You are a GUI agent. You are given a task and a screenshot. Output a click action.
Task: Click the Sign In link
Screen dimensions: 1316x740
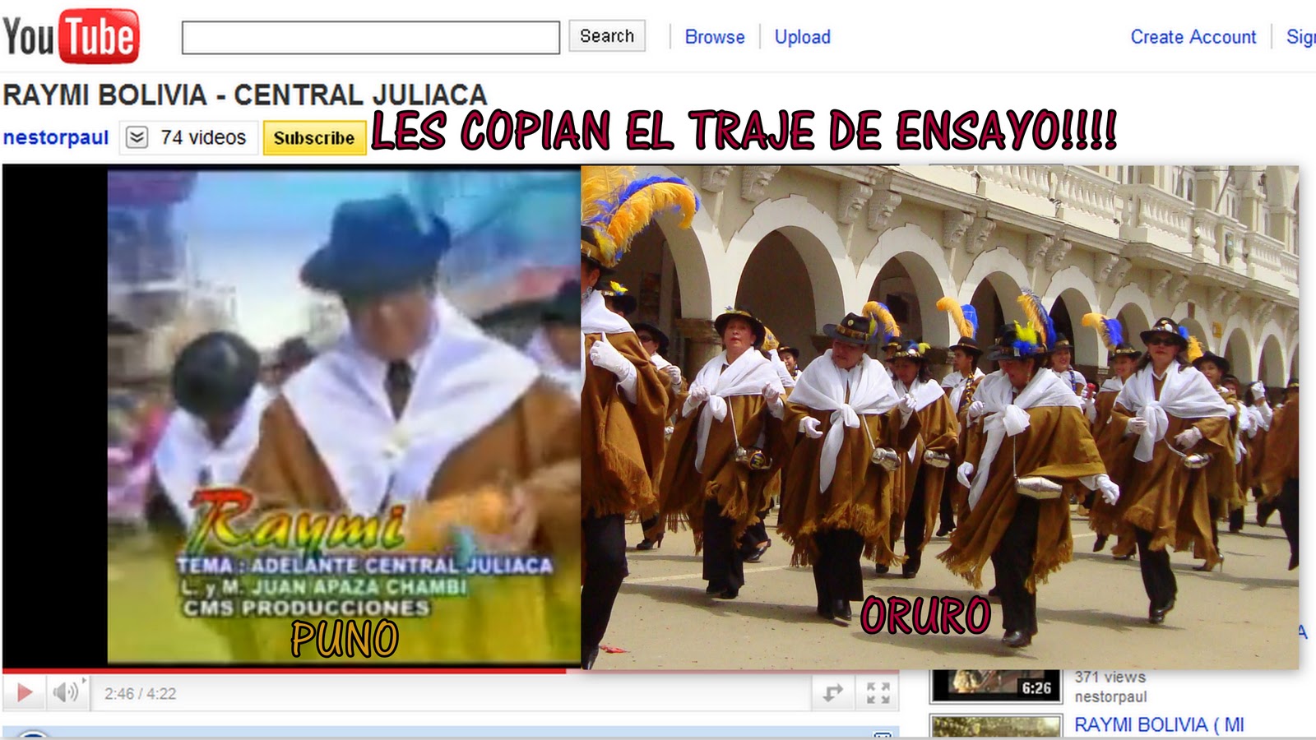pyautogui.click(x=1300, y=36)
